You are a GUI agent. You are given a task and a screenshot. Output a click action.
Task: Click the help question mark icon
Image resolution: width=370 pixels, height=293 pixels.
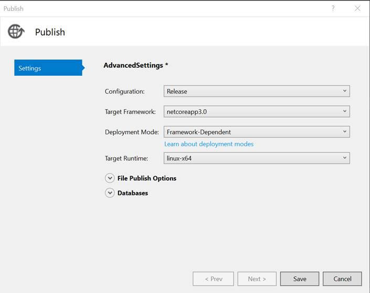tap(333, 8)
